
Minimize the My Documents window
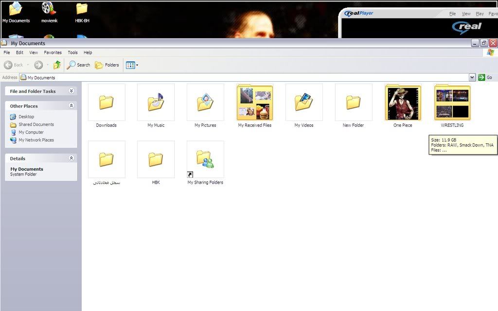(x=475, y=43)
